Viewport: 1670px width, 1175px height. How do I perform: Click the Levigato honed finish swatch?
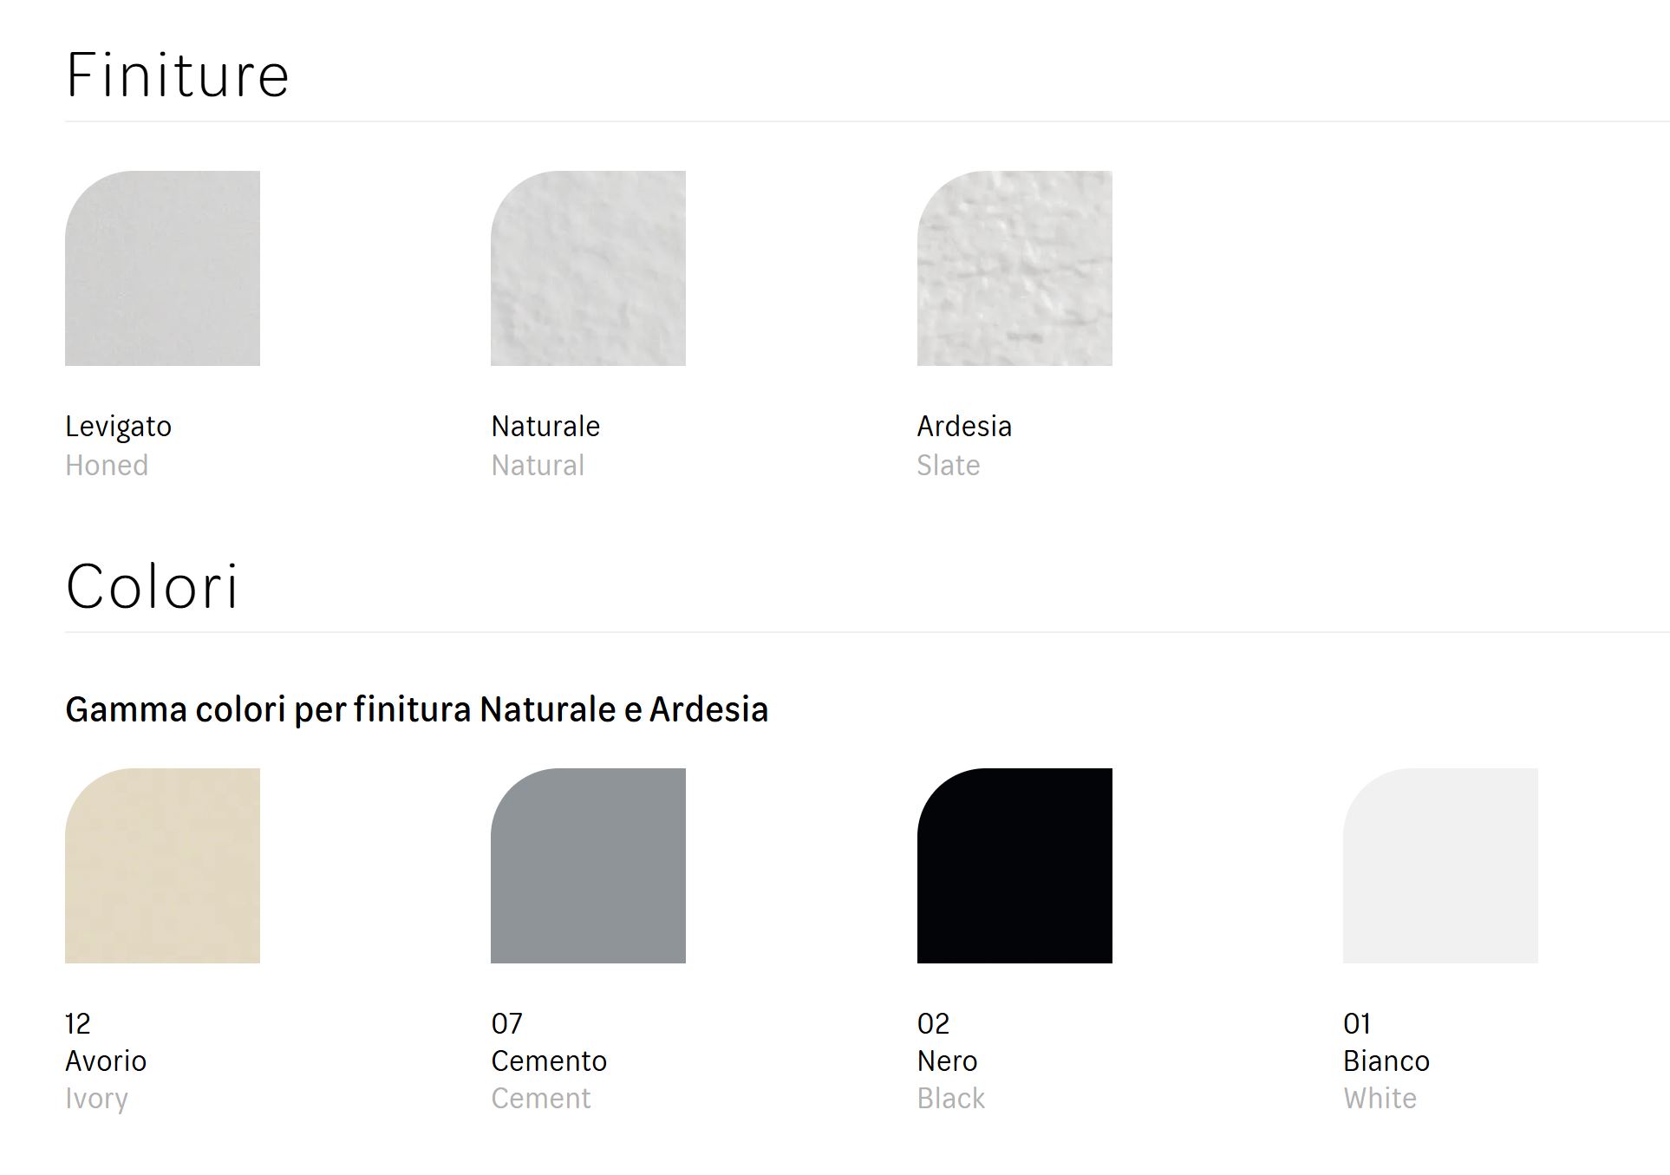pos(162,268)
